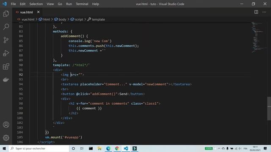This screenshot has width=271, height=152.
Task: Expand the body breadcrumb item
Action: [60, 19]
